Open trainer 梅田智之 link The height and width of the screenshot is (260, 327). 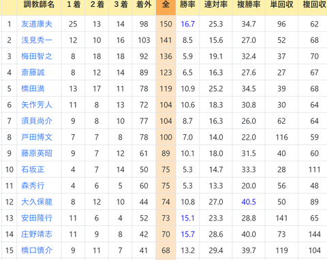(x=37, y=56)
